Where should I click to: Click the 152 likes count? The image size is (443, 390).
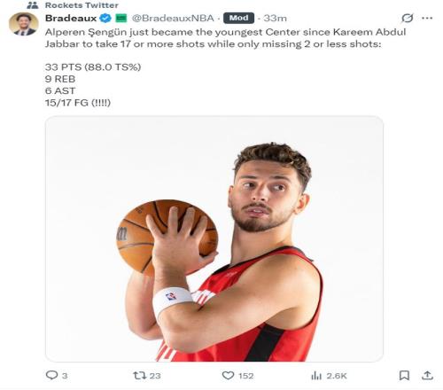click(x=246, y=376)
